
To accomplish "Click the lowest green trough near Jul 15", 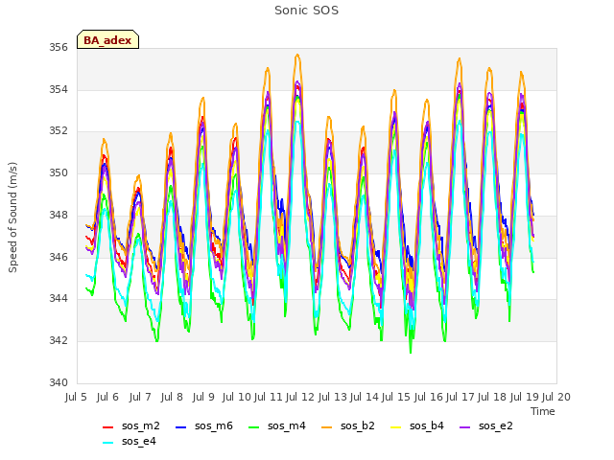I will [x=411, y=352].
